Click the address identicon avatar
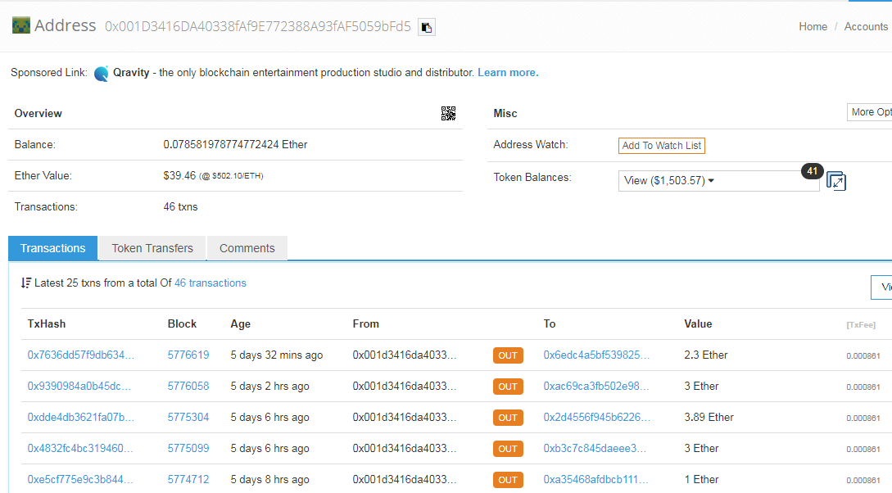 pos(21,25)
